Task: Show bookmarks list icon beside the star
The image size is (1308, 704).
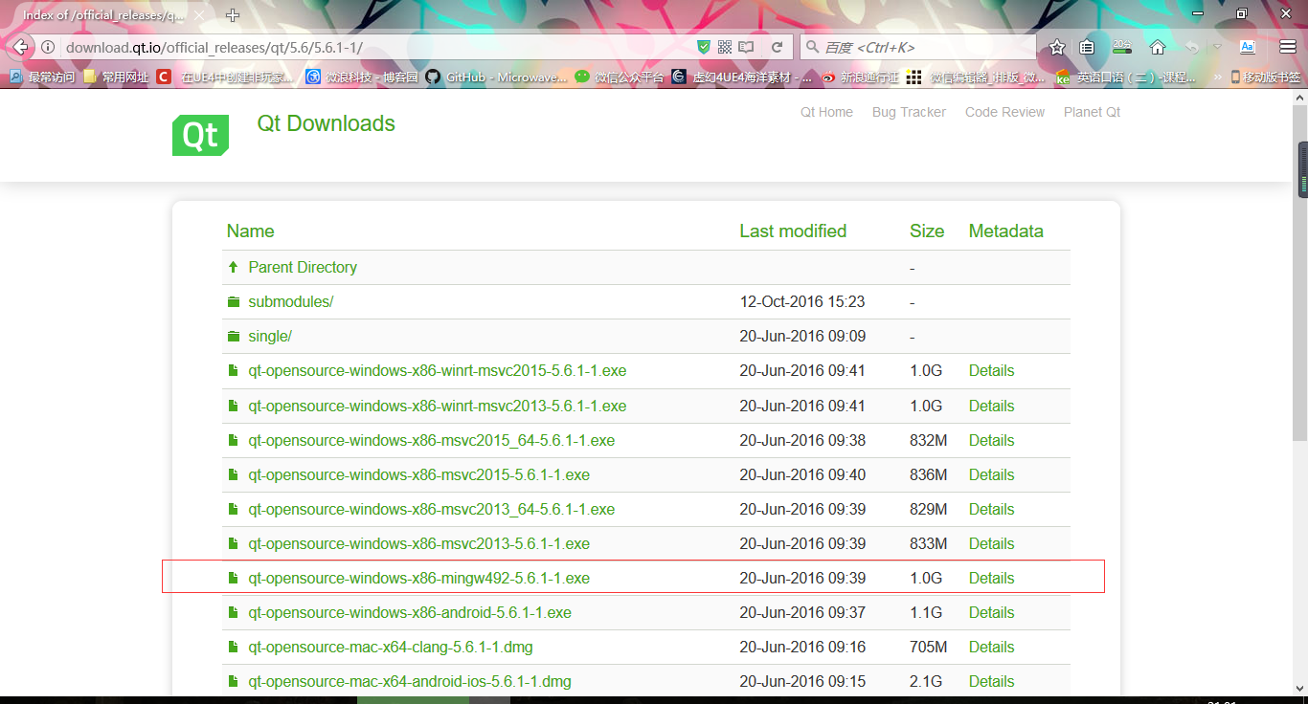Action: click(x=1087, y=47)
